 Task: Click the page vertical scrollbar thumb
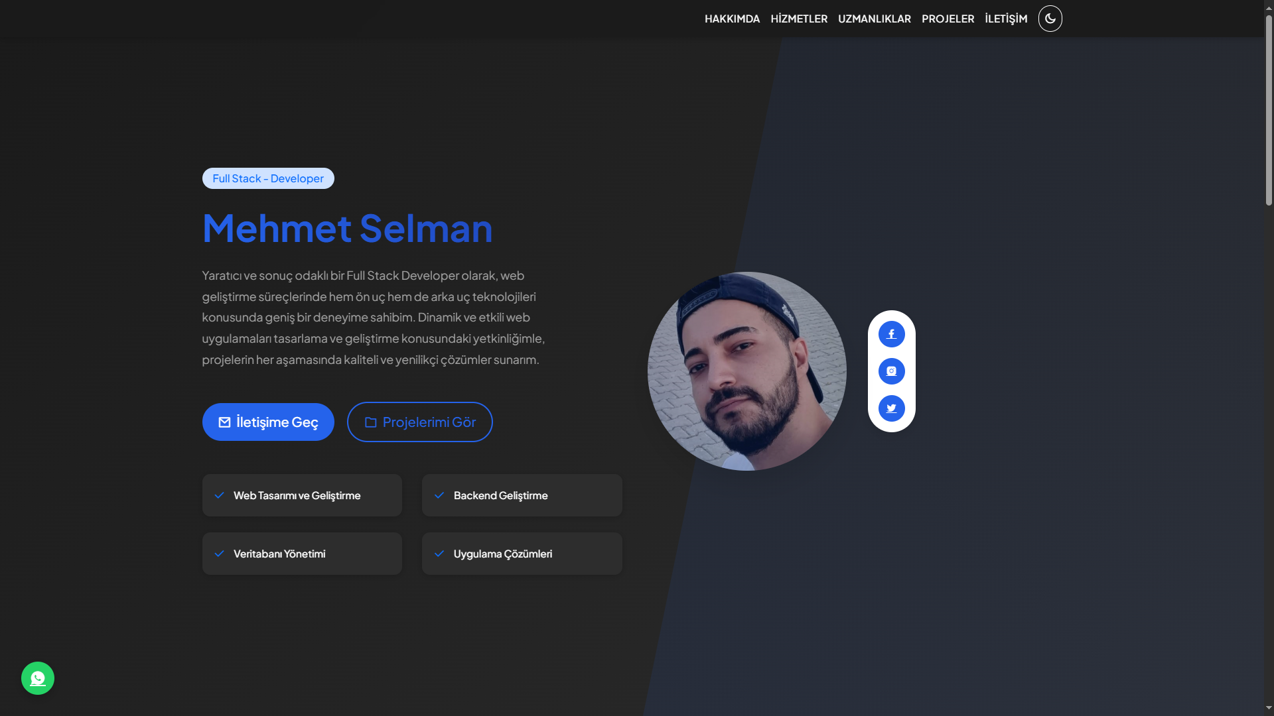pyautogui.click(x=1269, y=110)
